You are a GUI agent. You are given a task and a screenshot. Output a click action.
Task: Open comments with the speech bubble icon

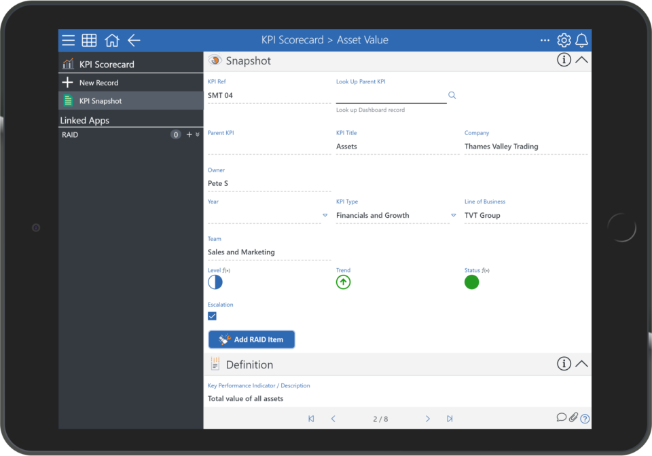pyautogui.click(x=561, y=417)
